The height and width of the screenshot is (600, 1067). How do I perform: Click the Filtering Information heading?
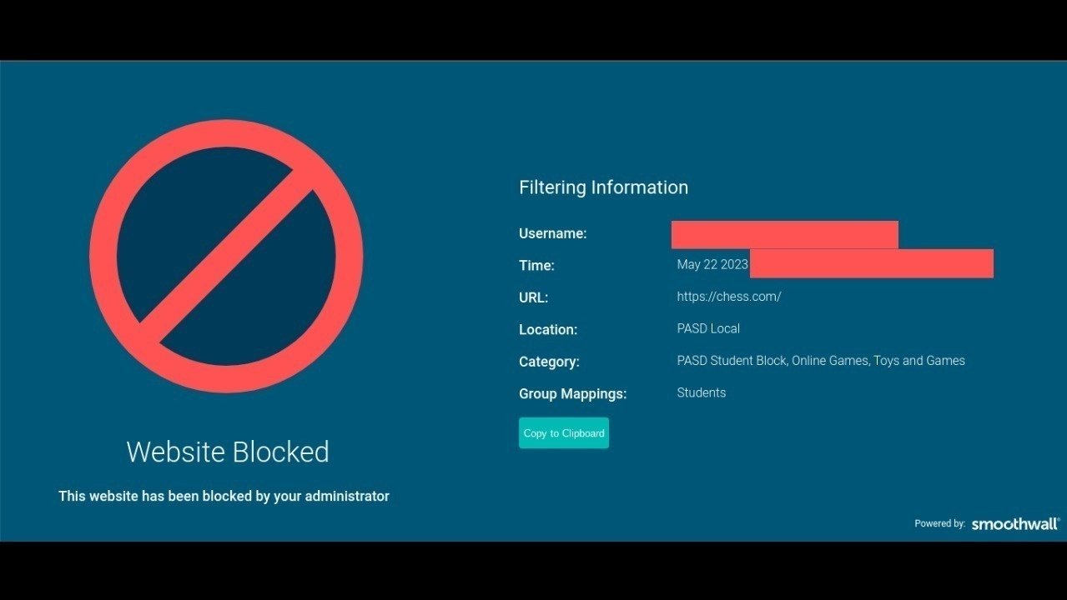pos(603,187)
